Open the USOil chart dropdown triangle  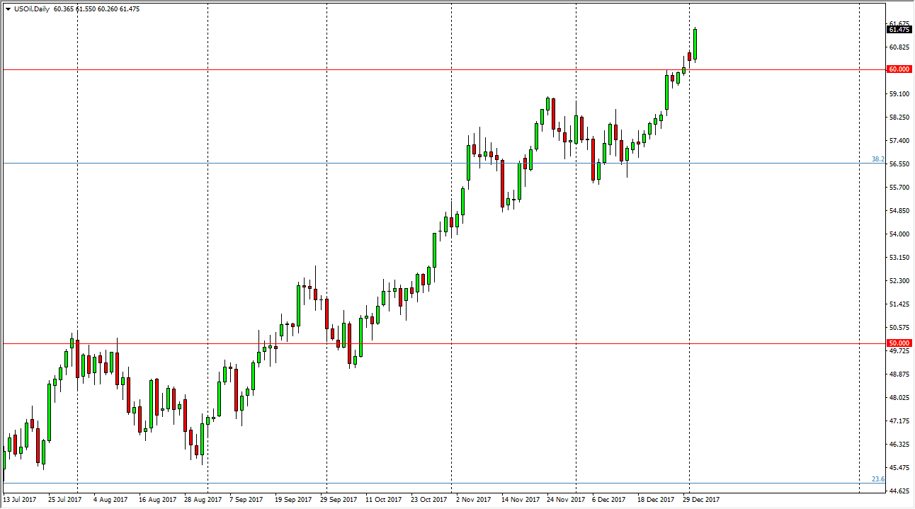[x=7, y=10]
